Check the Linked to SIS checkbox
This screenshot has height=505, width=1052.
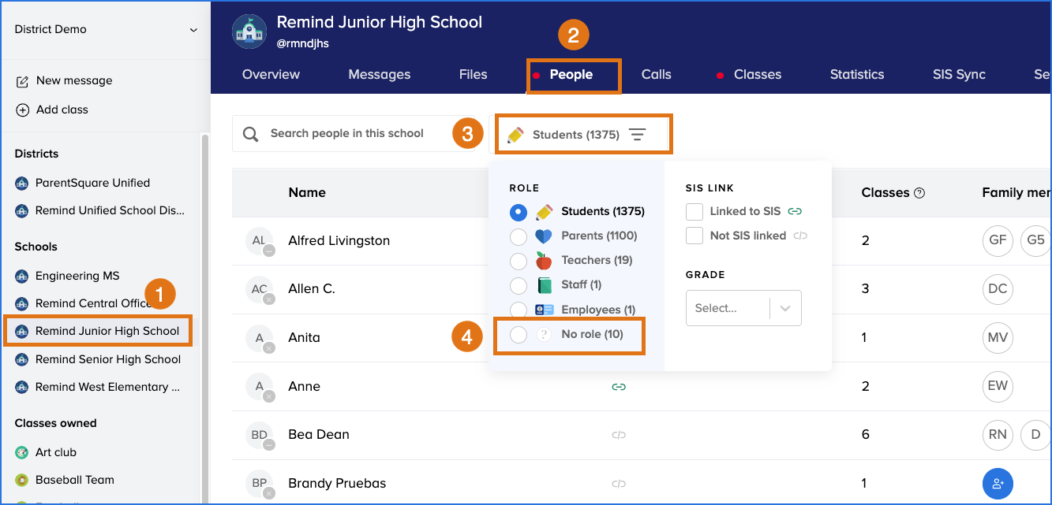coord(694,211)
